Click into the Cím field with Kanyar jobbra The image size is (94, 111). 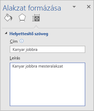point(48,49)
